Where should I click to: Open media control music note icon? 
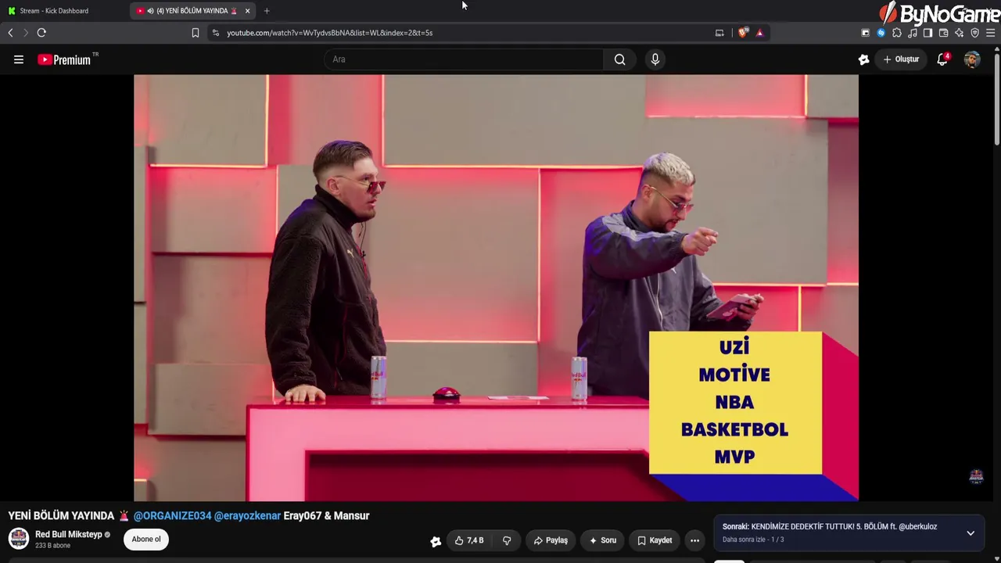click(x=912, y=33)
